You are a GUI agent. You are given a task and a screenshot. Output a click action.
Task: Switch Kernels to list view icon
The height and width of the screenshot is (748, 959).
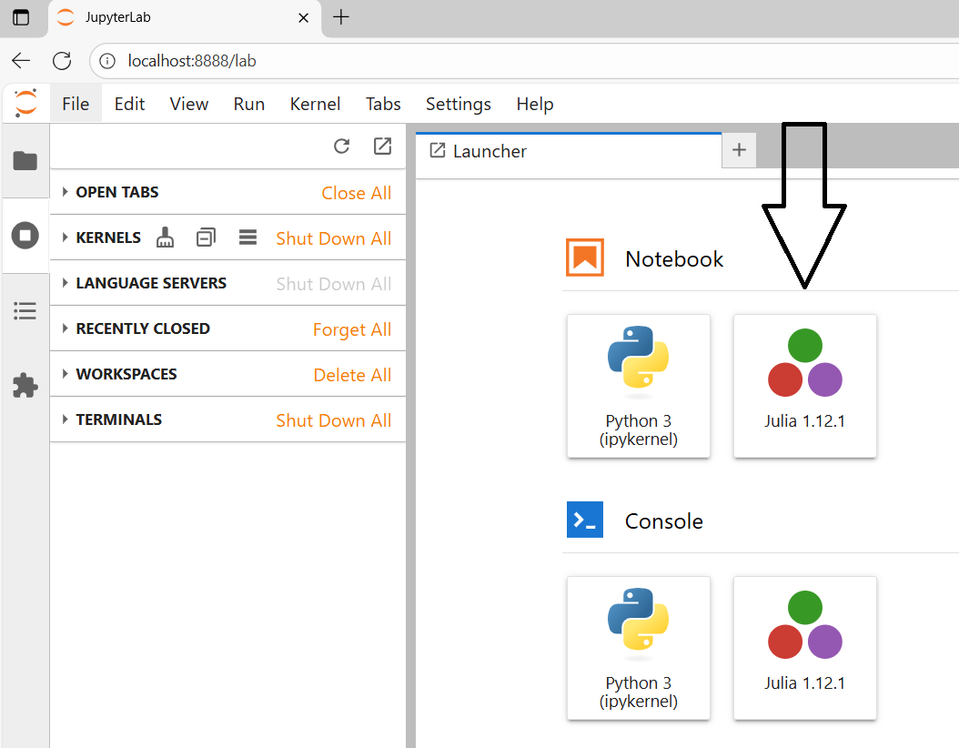(x=247, y=238)
